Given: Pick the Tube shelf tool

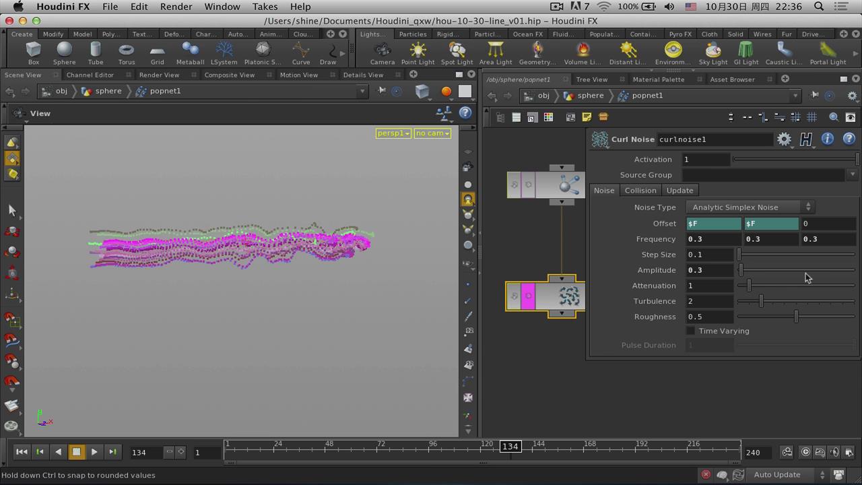Looking at the screenshot, I should (x=96, y=53).
